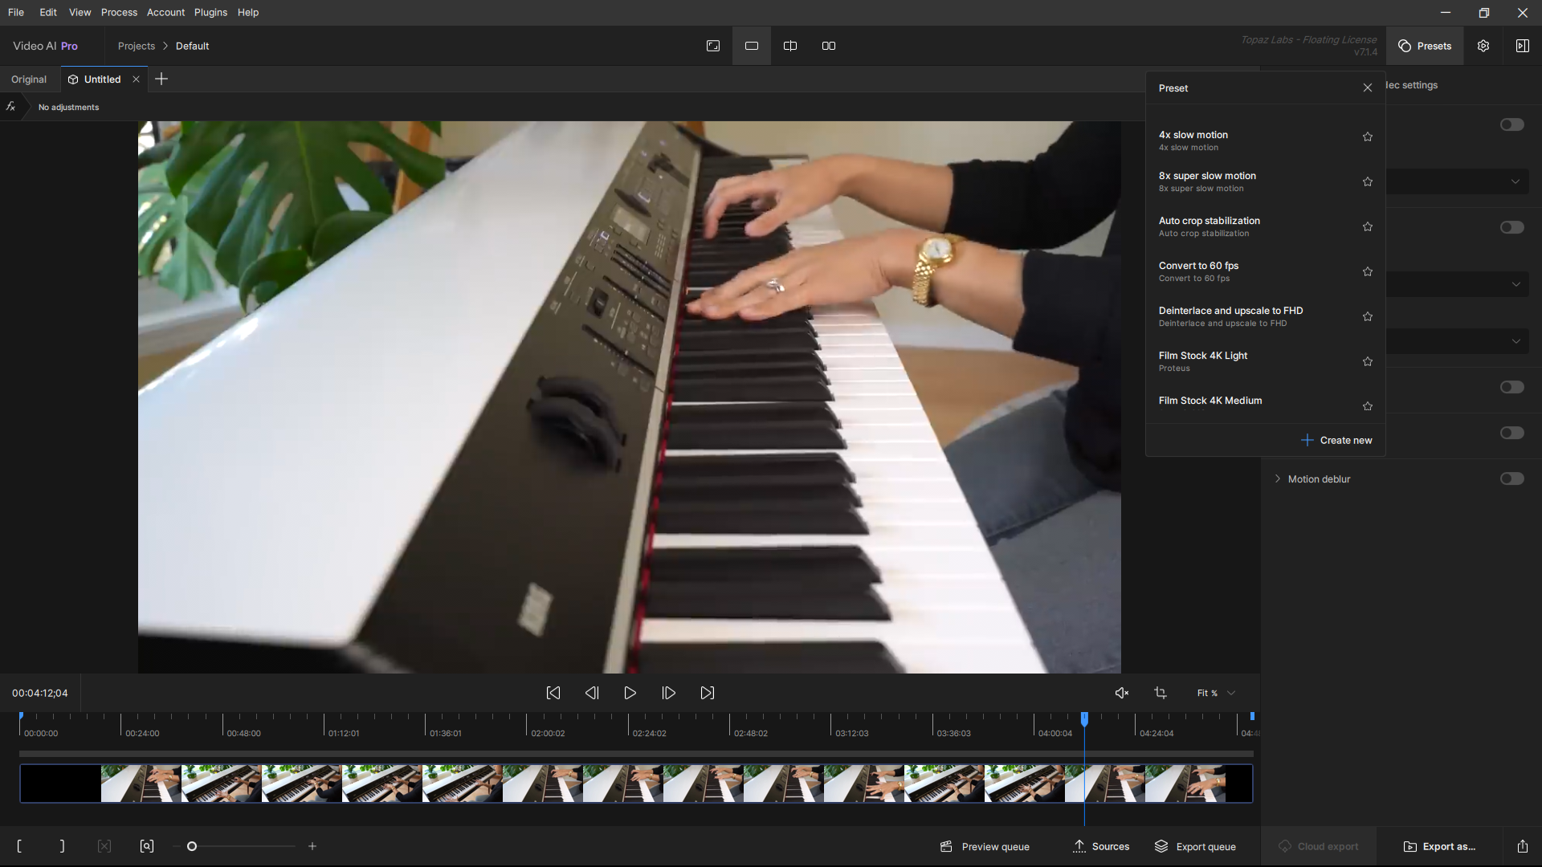Unmute the audio speaker icon
The width and height of the screenshot is (1542, 867).
point(1122,693)
